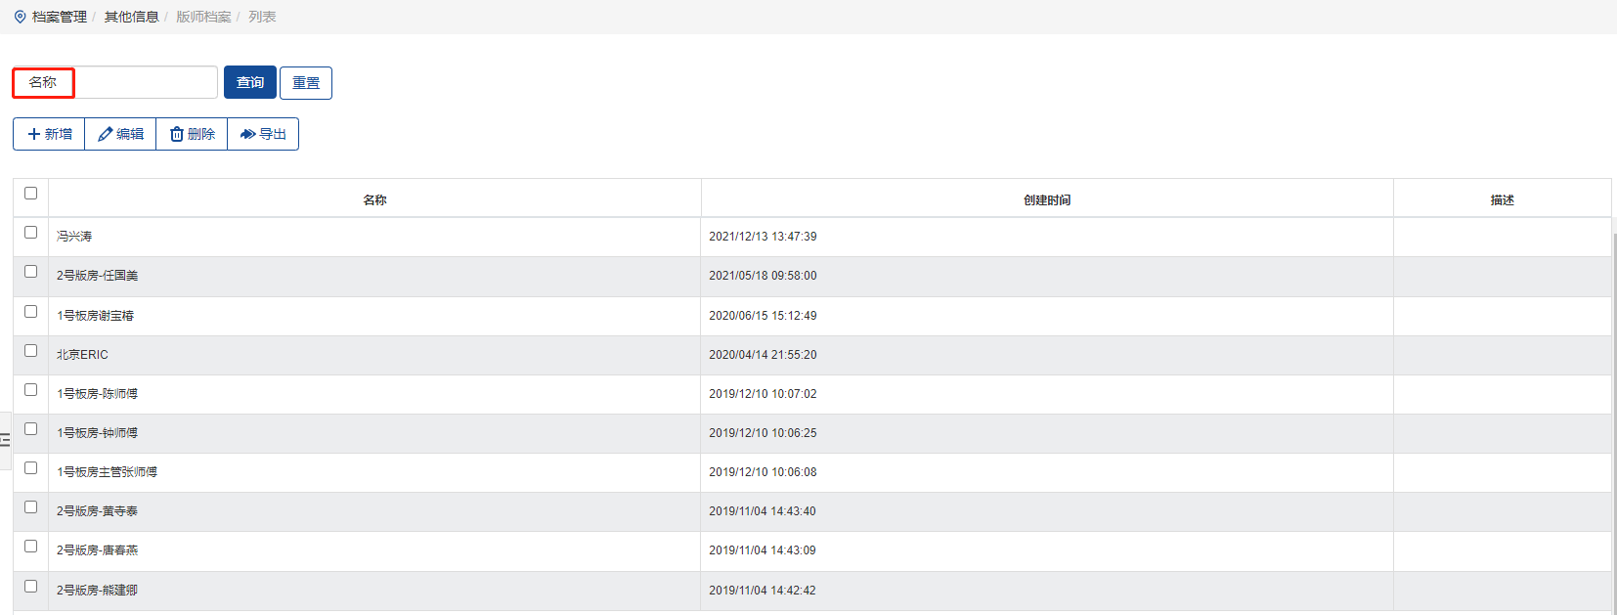
Task: Click the export arrow icon
Action: (247, 134)
